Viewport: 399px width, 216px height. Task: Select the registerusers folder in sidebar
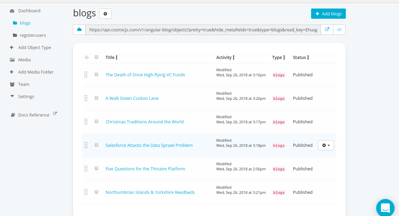point(33,35)
